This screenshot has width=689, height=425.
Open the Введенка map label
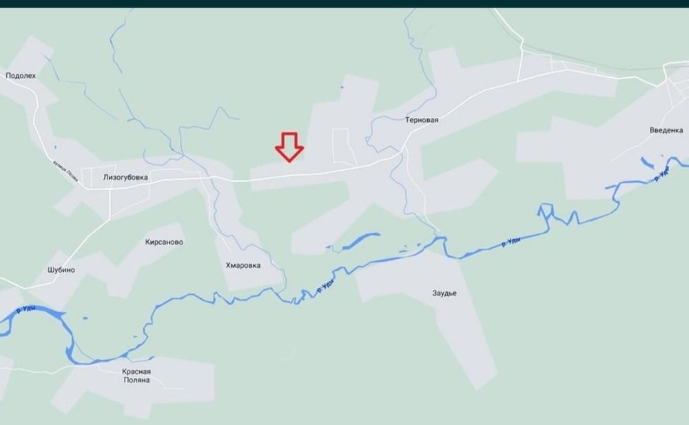[666, 130]
